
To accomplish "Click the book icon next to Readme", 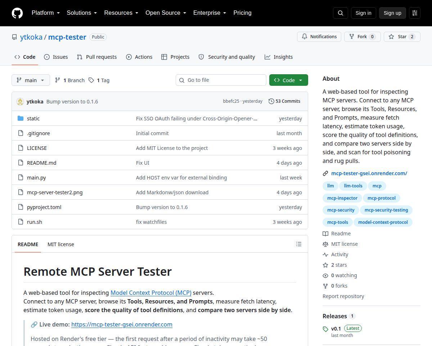I will tap(325, 234).
